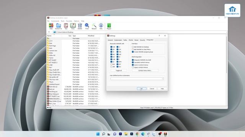Check the JAR association checkbox
The width and height of the screenshot is (245, 137).
point(111,67)
